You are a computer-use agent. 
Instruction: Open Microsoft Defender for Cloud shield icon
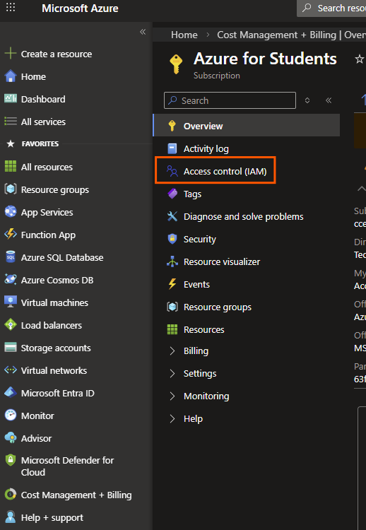click(11, 460)
